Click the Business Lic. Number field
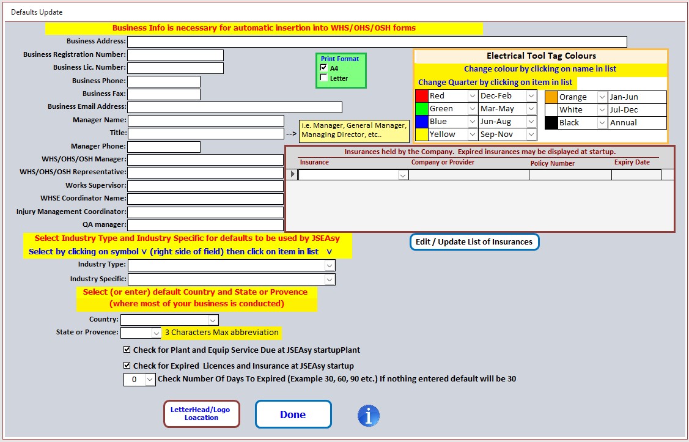This screenshot has height=442, width=689. [x=175, y=68]
